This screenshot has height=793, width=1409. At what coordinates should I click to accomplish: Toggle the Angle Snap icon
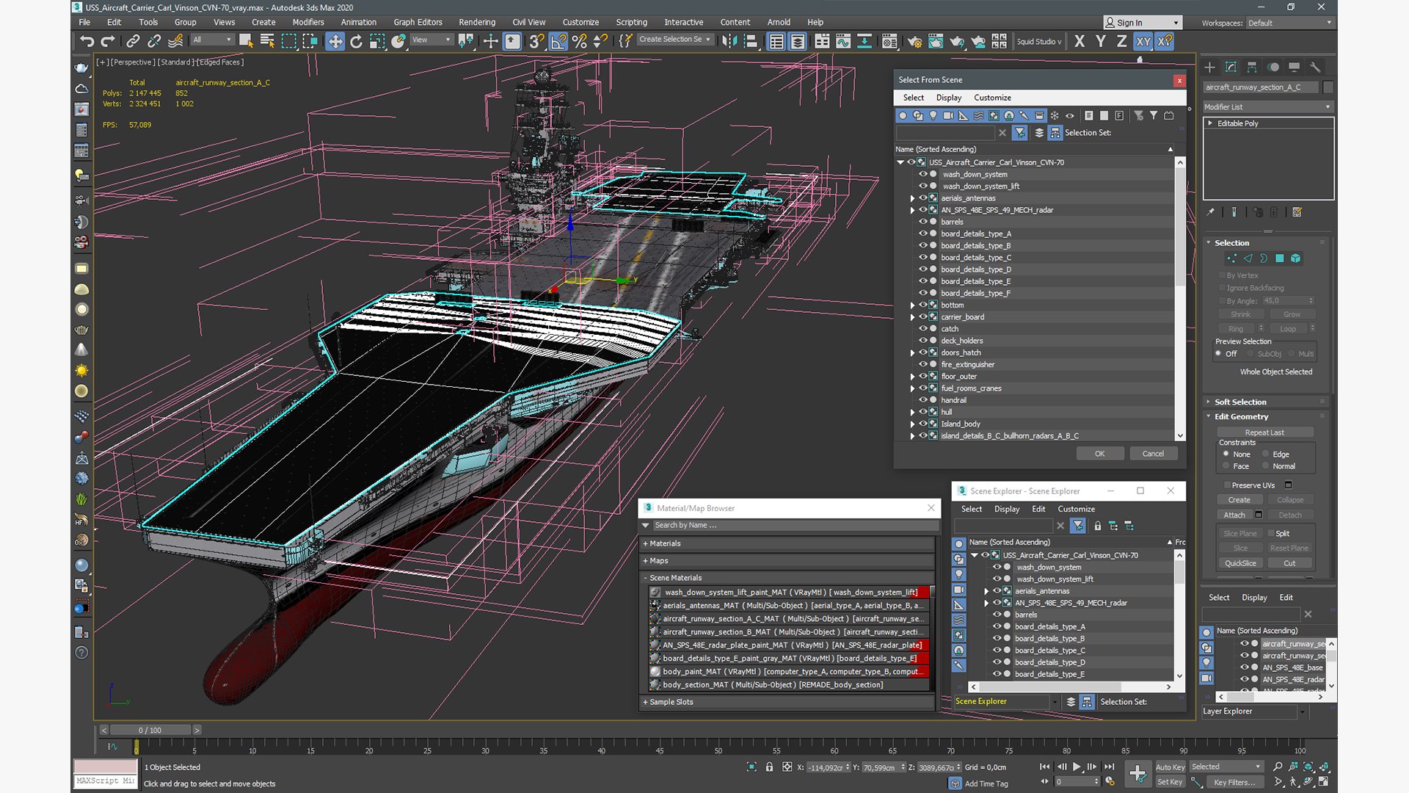(x=558, y=42)
